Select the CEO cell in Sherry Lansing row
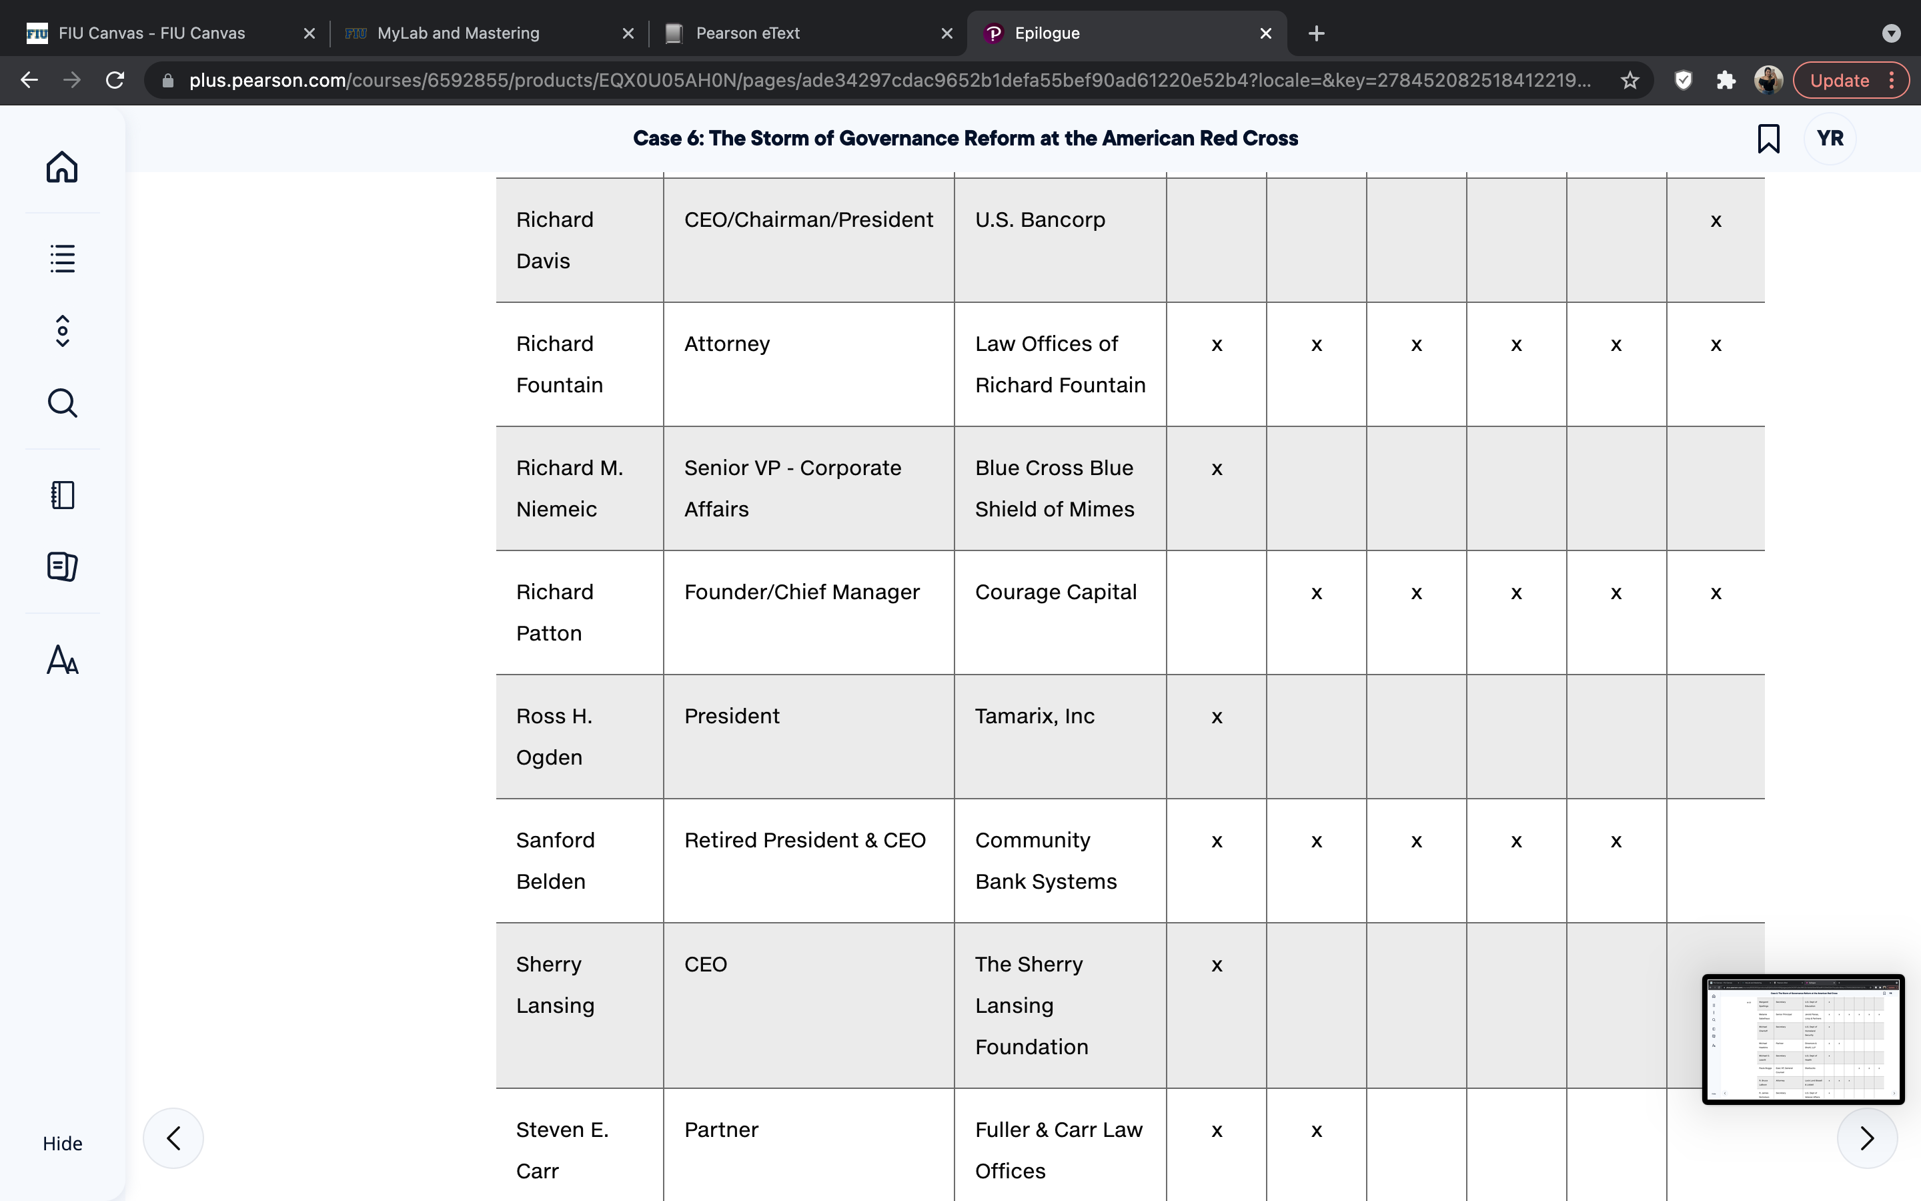The width and height of the screenshot is (1921, 1201). click(x=809, y=1006)
